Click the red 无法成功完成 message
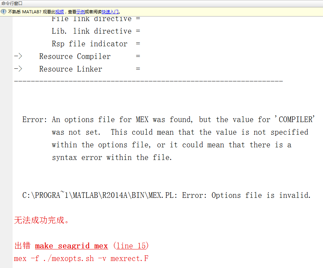Image resolution: width=323 pixels, height=268 pixels. coord(41,220)
